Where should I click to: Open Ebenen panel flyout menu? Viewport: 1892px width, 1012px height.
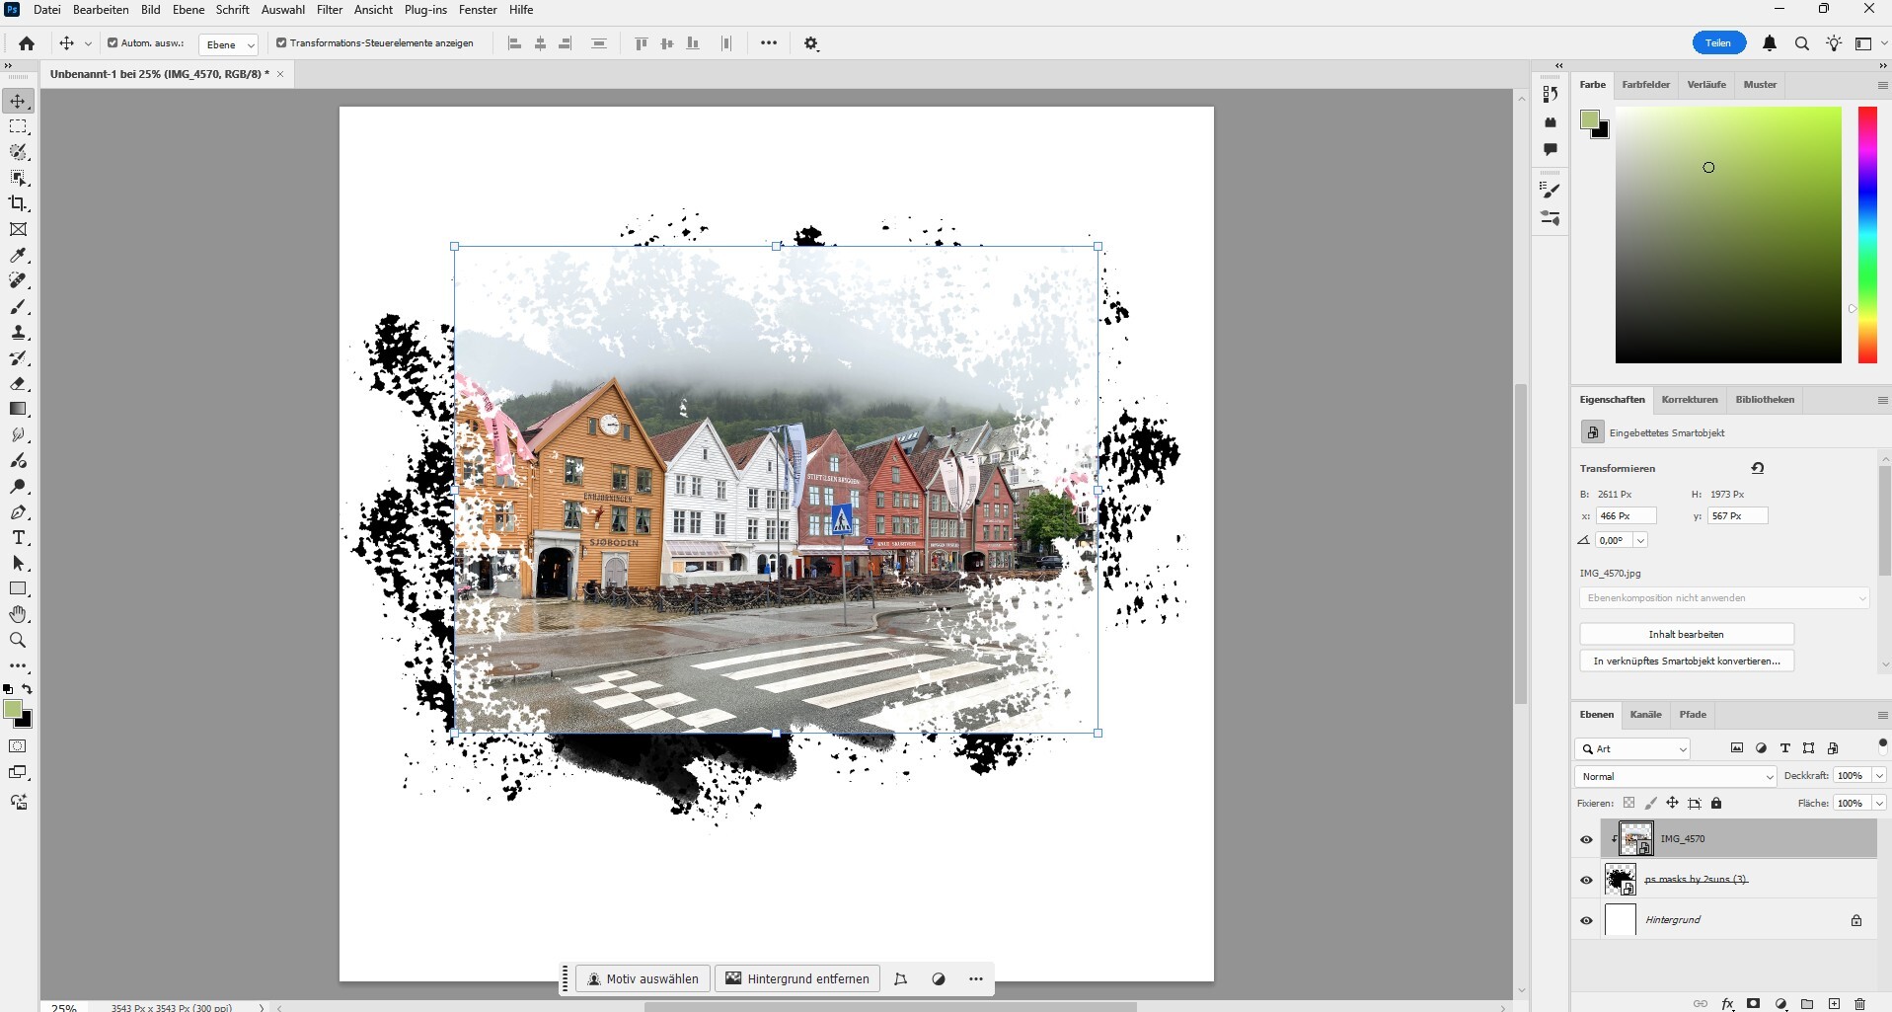(1882, 715)
